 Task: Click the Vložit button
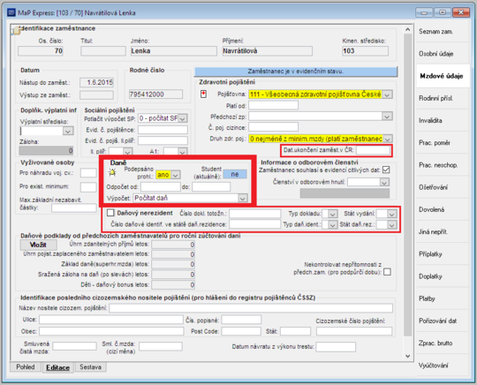pos(38,245)
